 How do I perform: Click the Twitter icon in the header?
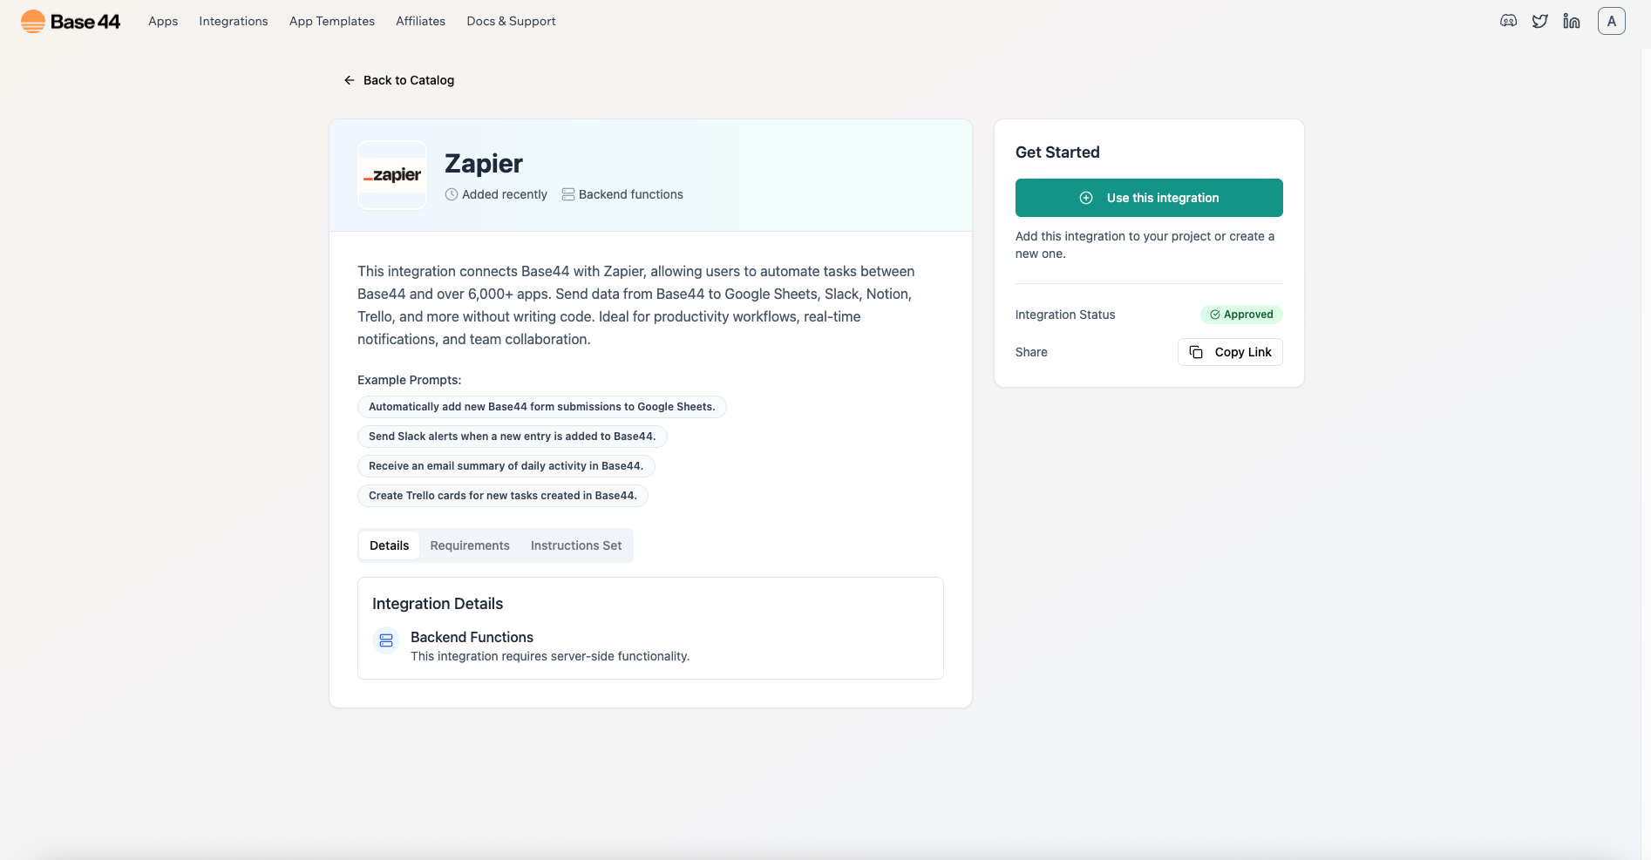[x=1539, y=20]
